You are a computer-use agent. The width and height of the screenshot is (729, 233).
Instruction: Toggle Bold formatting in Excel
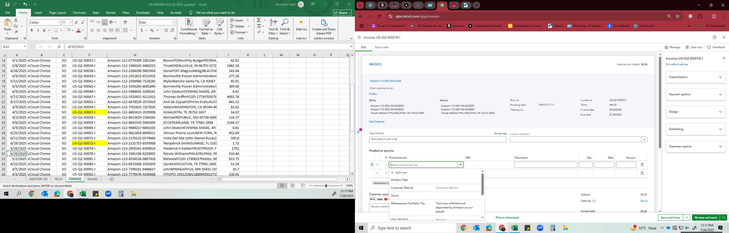32,30
